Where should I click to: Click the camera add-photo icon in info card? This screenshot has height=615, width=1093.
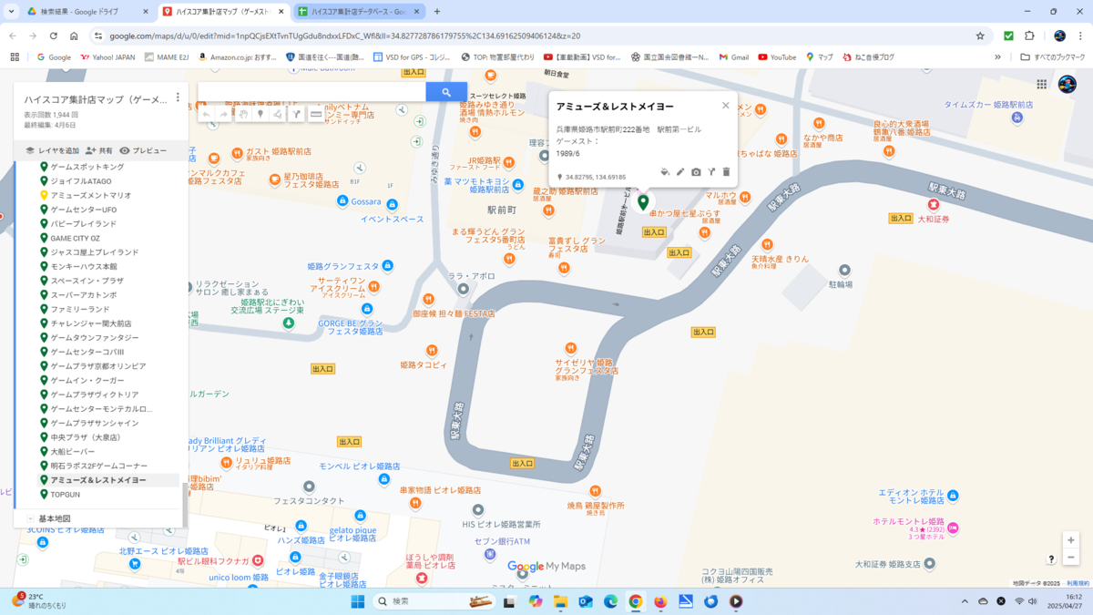[696, 172]
